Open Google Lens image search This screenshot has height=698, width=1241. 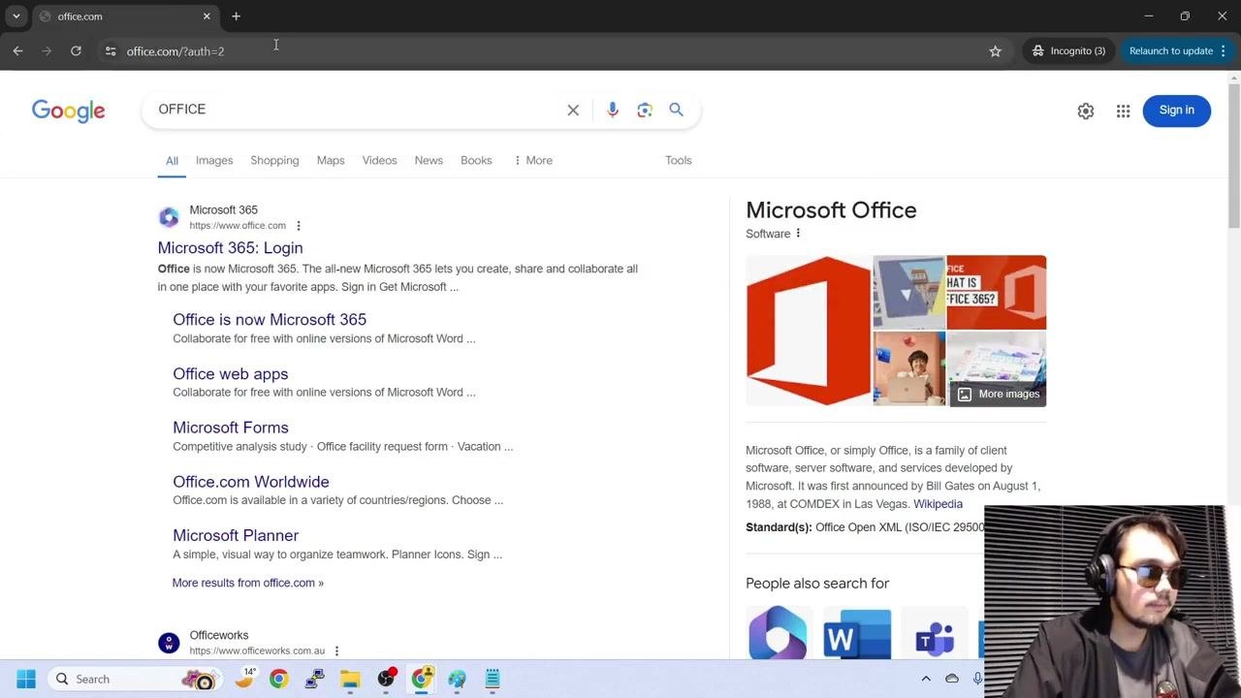pyautogui.click(x=645, y=111)
